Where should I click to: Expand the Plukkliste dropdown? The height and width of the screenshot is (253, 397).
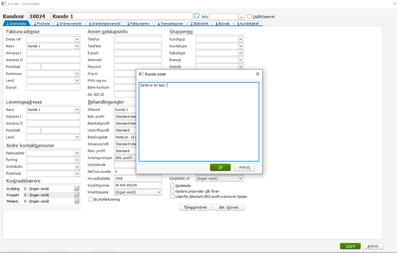tap(77, 174)
